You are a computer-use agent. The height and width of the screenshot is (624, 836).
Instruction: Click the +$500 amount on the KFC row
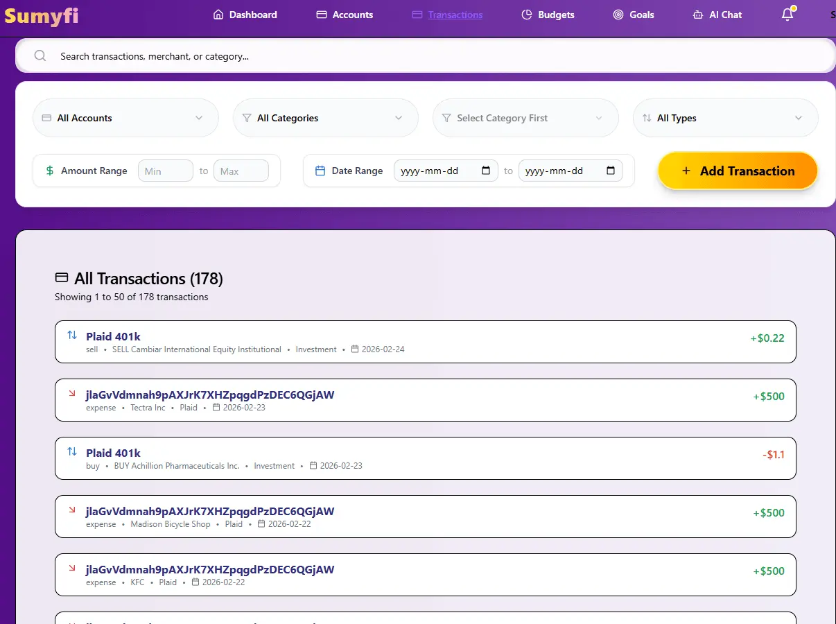(769, 571)
